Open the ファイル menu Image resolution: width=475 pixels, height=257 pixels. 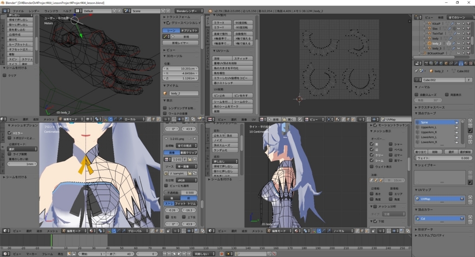click(x=18, y=11)
